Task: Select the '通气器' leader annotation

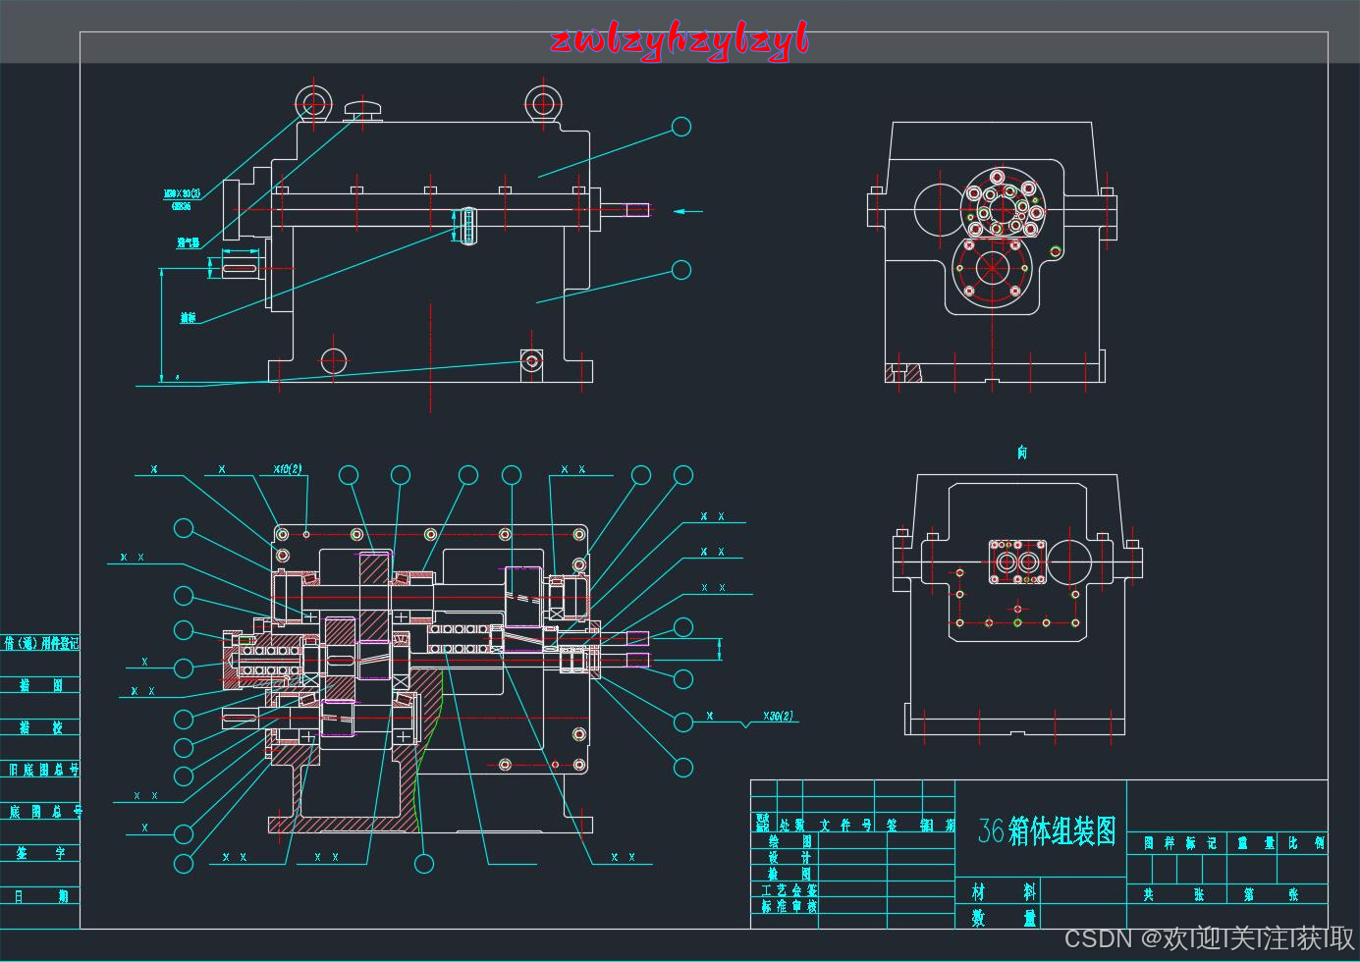Action: coord(188,242)
